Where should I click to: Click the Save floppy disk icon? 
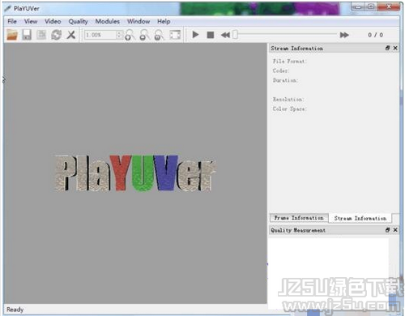pyautogui.click(x=27, y=35)
